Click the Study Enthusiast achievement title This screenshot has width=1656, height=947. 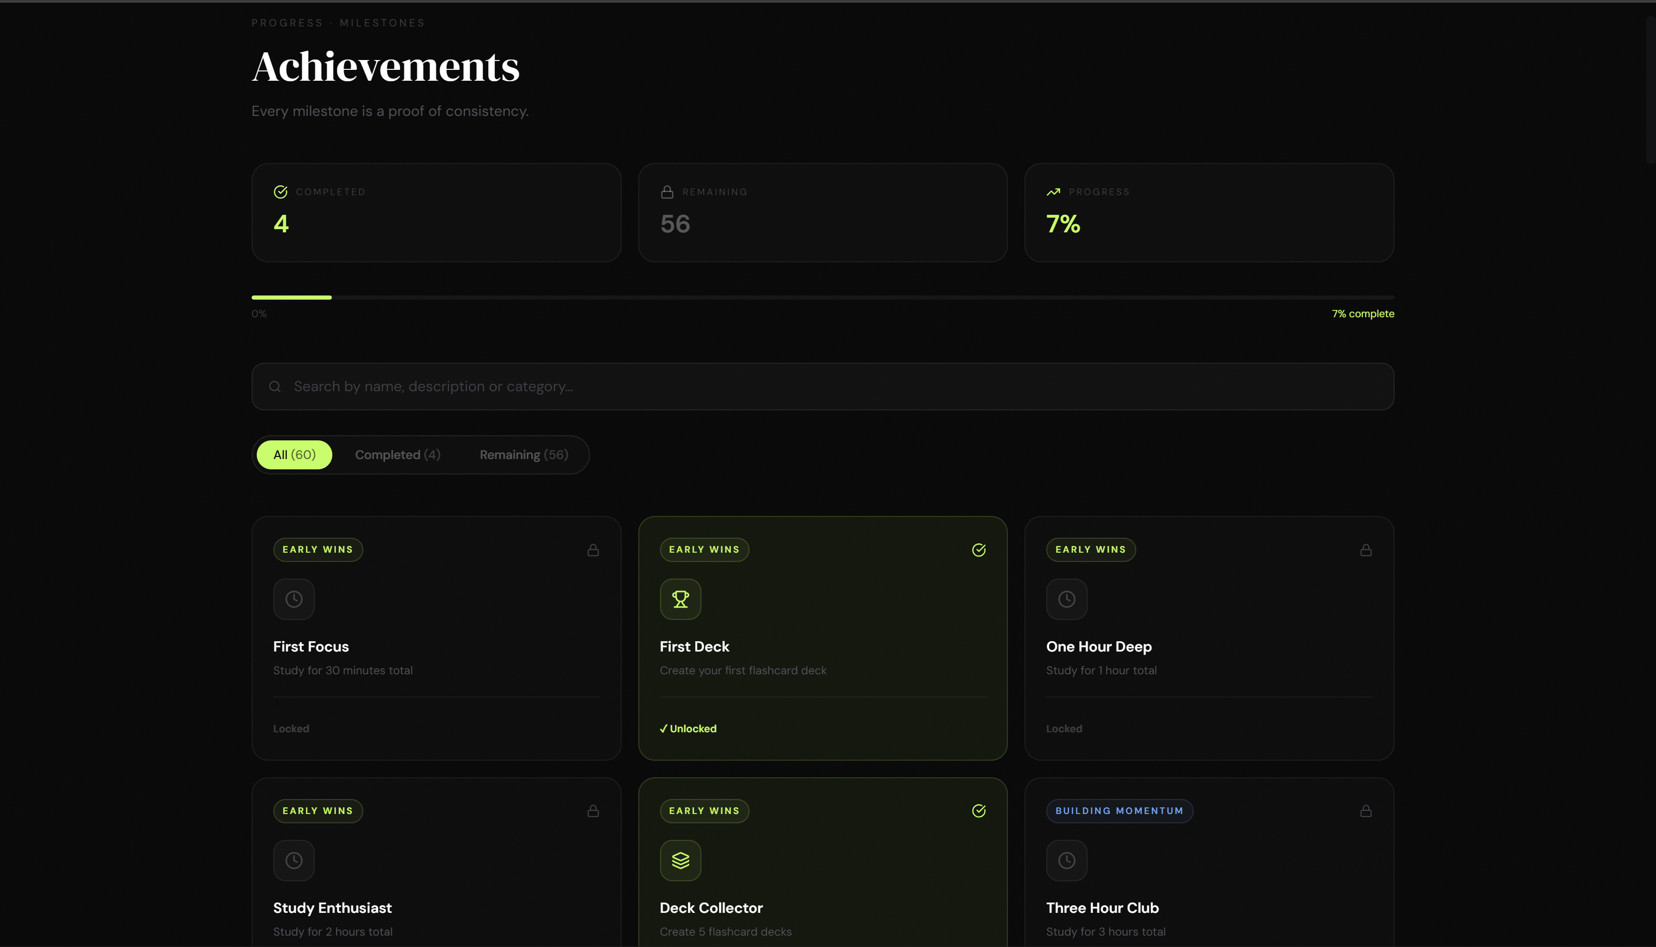[332, 908]
